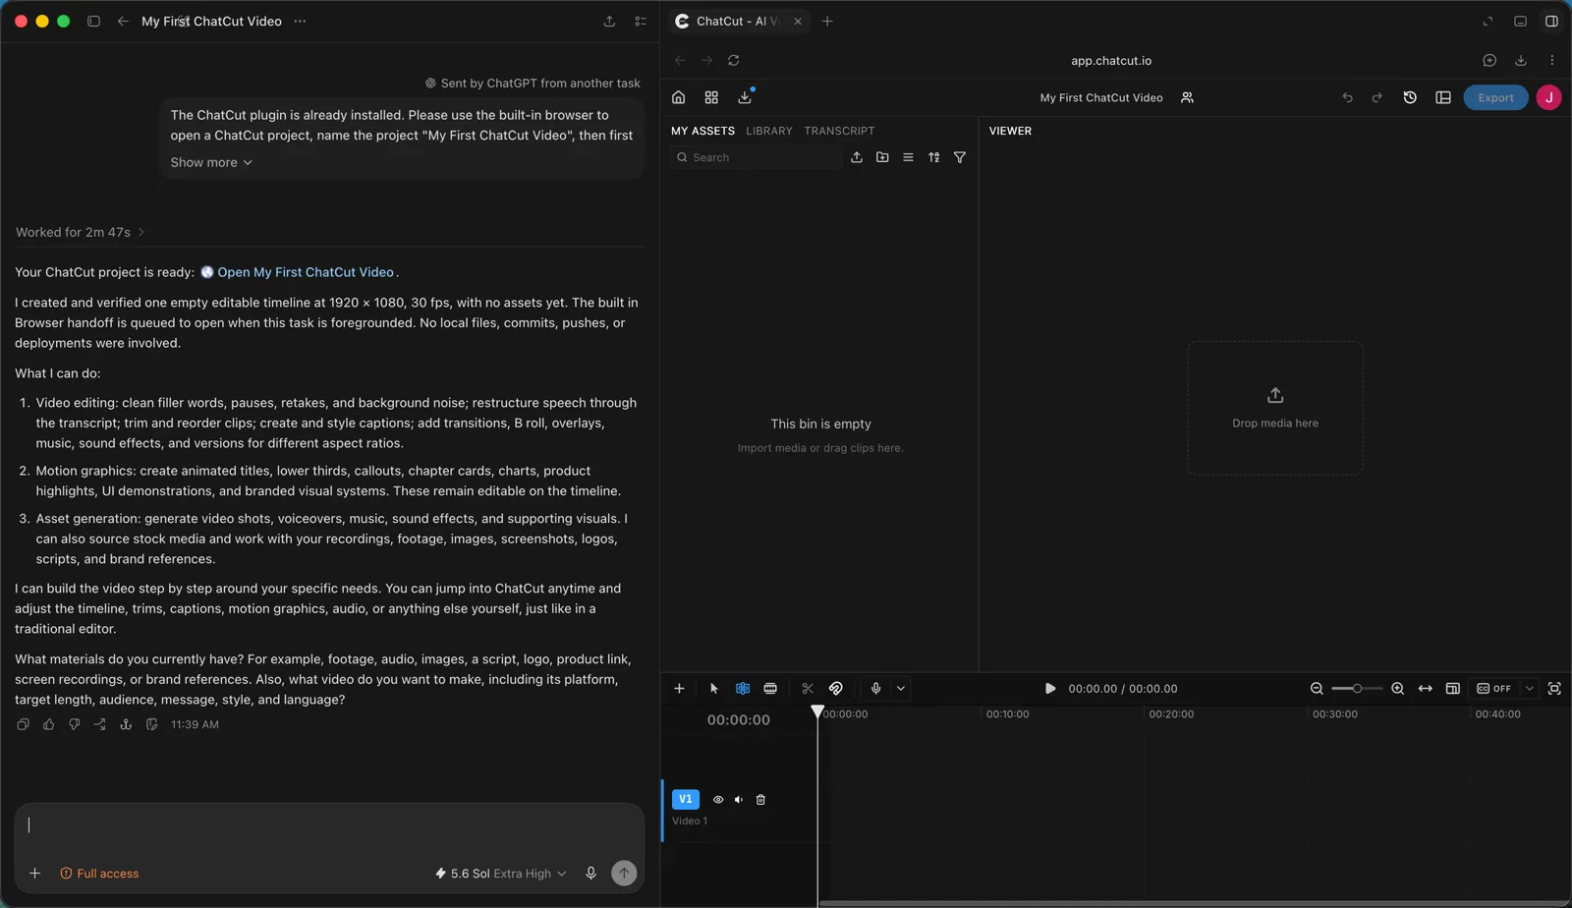Select the scissors cut tool
Screen dimensions: 1572x908
pos(808,689)
